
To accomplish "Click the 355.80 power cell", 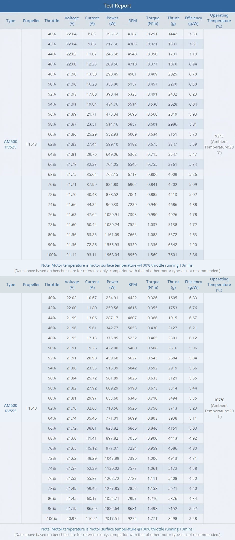I will tap(112, 84).
